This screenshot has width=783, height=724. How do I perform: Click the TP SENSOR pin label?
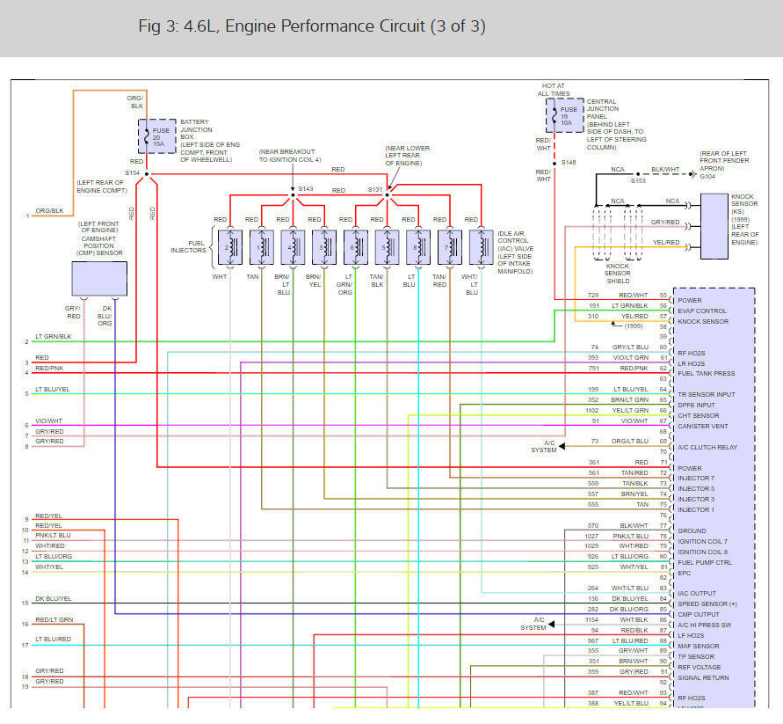click(x=696, y=656)
